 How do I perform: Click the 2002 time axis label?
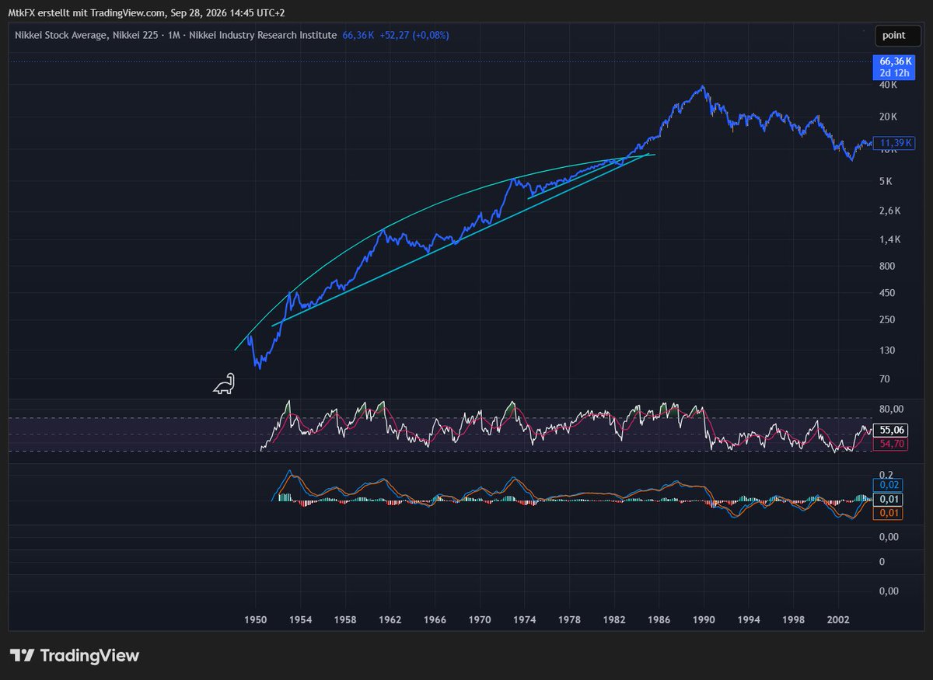click(838, 619)
